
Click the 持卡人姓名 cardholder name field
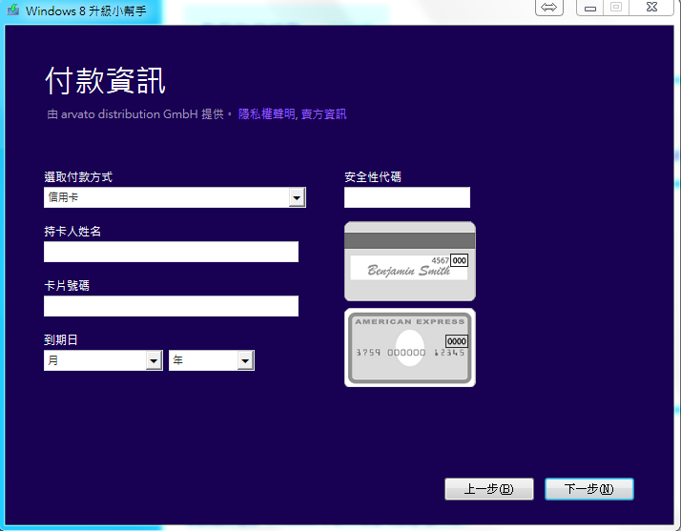click(171, 252)
